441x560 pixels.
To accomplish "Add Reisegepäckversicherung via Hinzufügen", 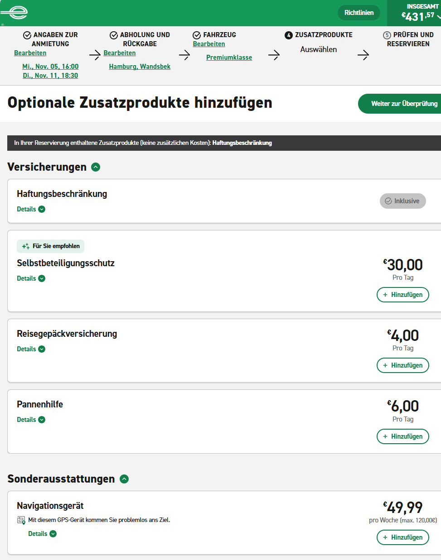I will click(402, 365).
